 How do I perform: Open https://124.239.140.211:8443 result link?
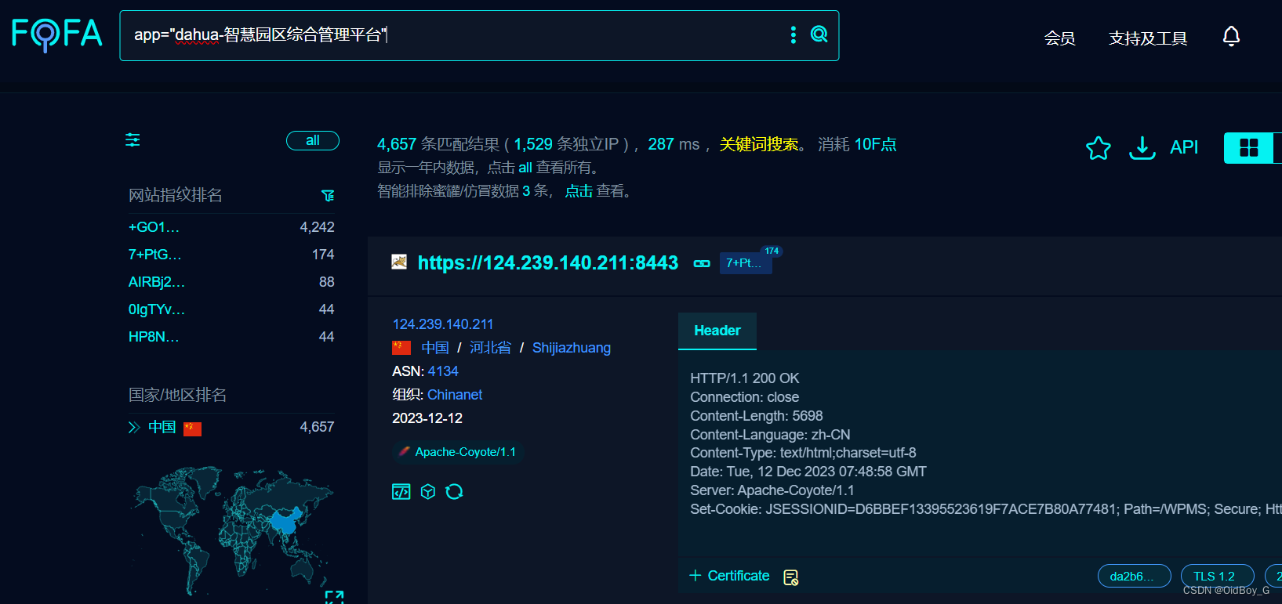tap(548, 262)
